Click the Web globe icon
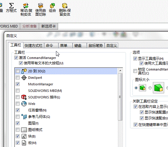This screenshot has width=168, height=147. pyautogui.click(x=24, y=104)
